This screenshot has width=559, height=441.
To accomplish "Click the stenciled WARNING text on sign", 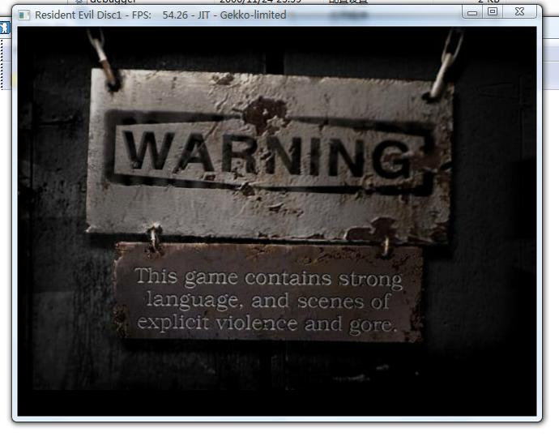I will point(269,152).
